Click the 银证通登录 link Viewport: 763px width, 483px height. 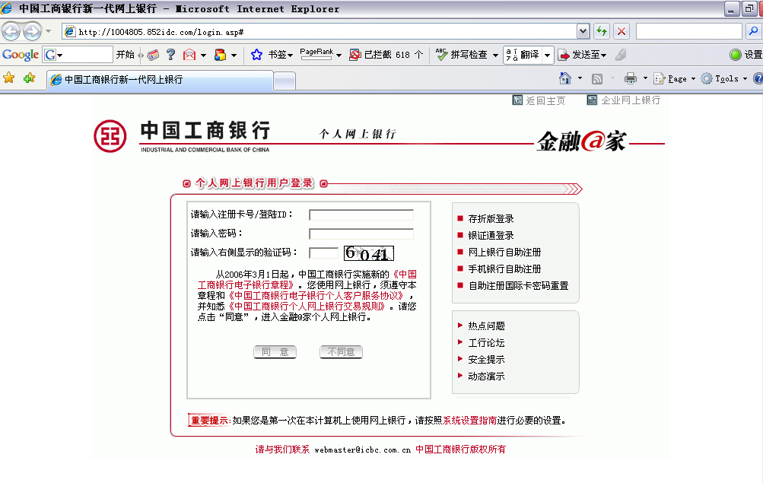point(491,236)
